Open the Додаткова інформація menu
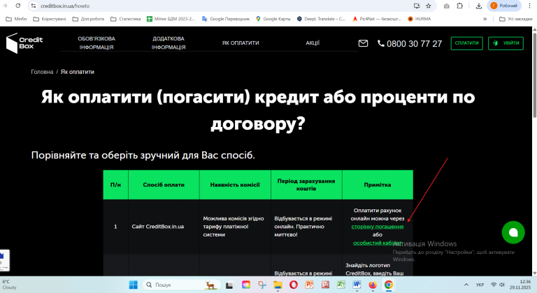This screenshot has height=293, width=537. pos(169,43)
